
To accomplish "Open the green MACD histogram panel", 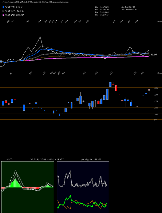I will [28, 187].
